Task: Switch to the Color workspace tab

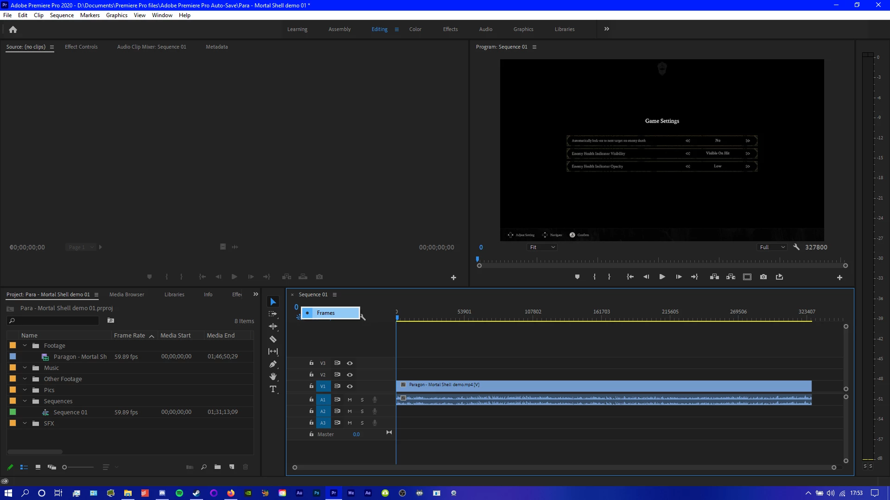Action: pos(415,29)
